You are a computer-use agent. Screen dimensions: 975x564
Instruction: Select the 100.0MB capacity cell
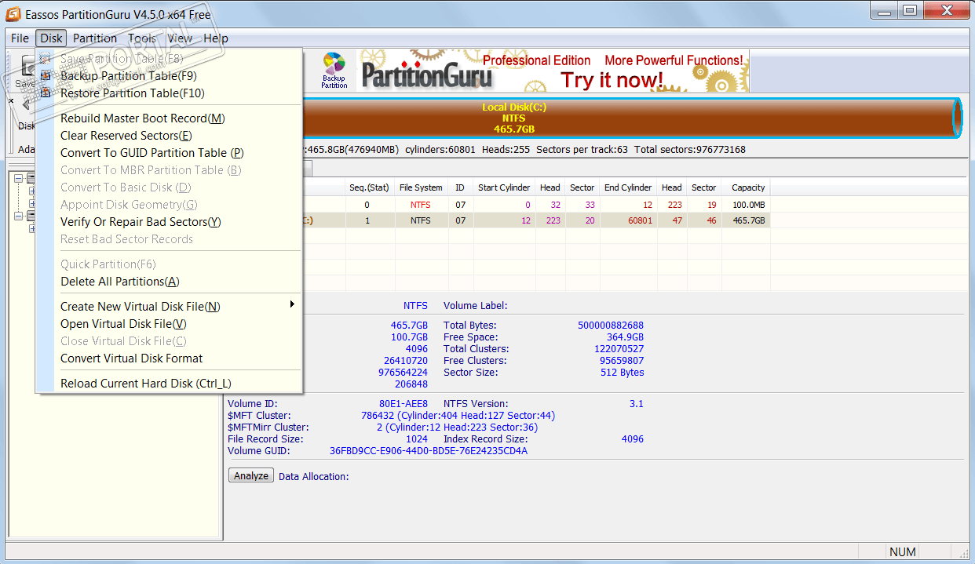click(x=746, y=205)
